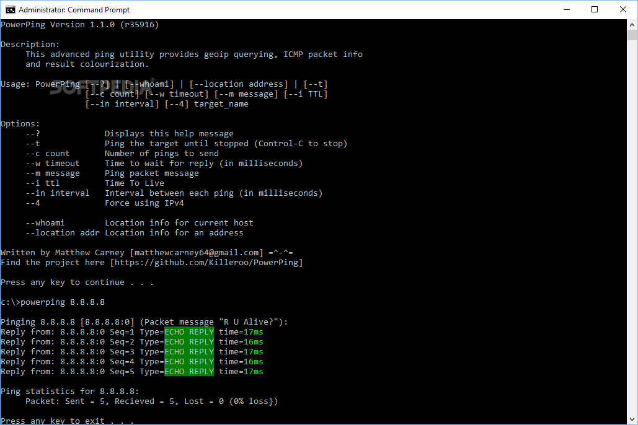638x425 pixels.
Task: Click the 'Pinging 8.8.8.8' line
Action: point(144,322)
